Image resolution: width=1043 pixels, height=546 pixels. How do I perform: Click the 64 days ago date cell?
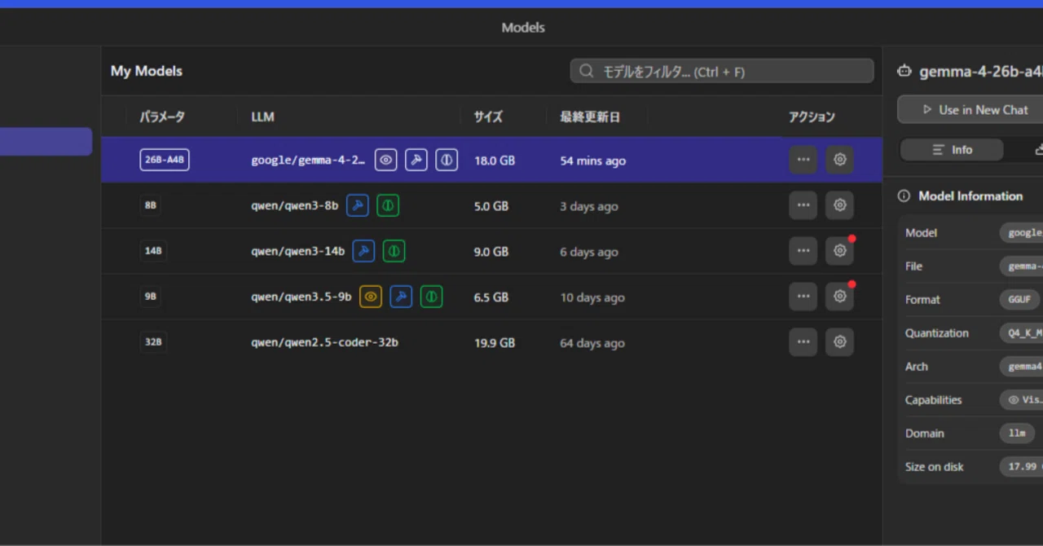click(x=592, y=343)
